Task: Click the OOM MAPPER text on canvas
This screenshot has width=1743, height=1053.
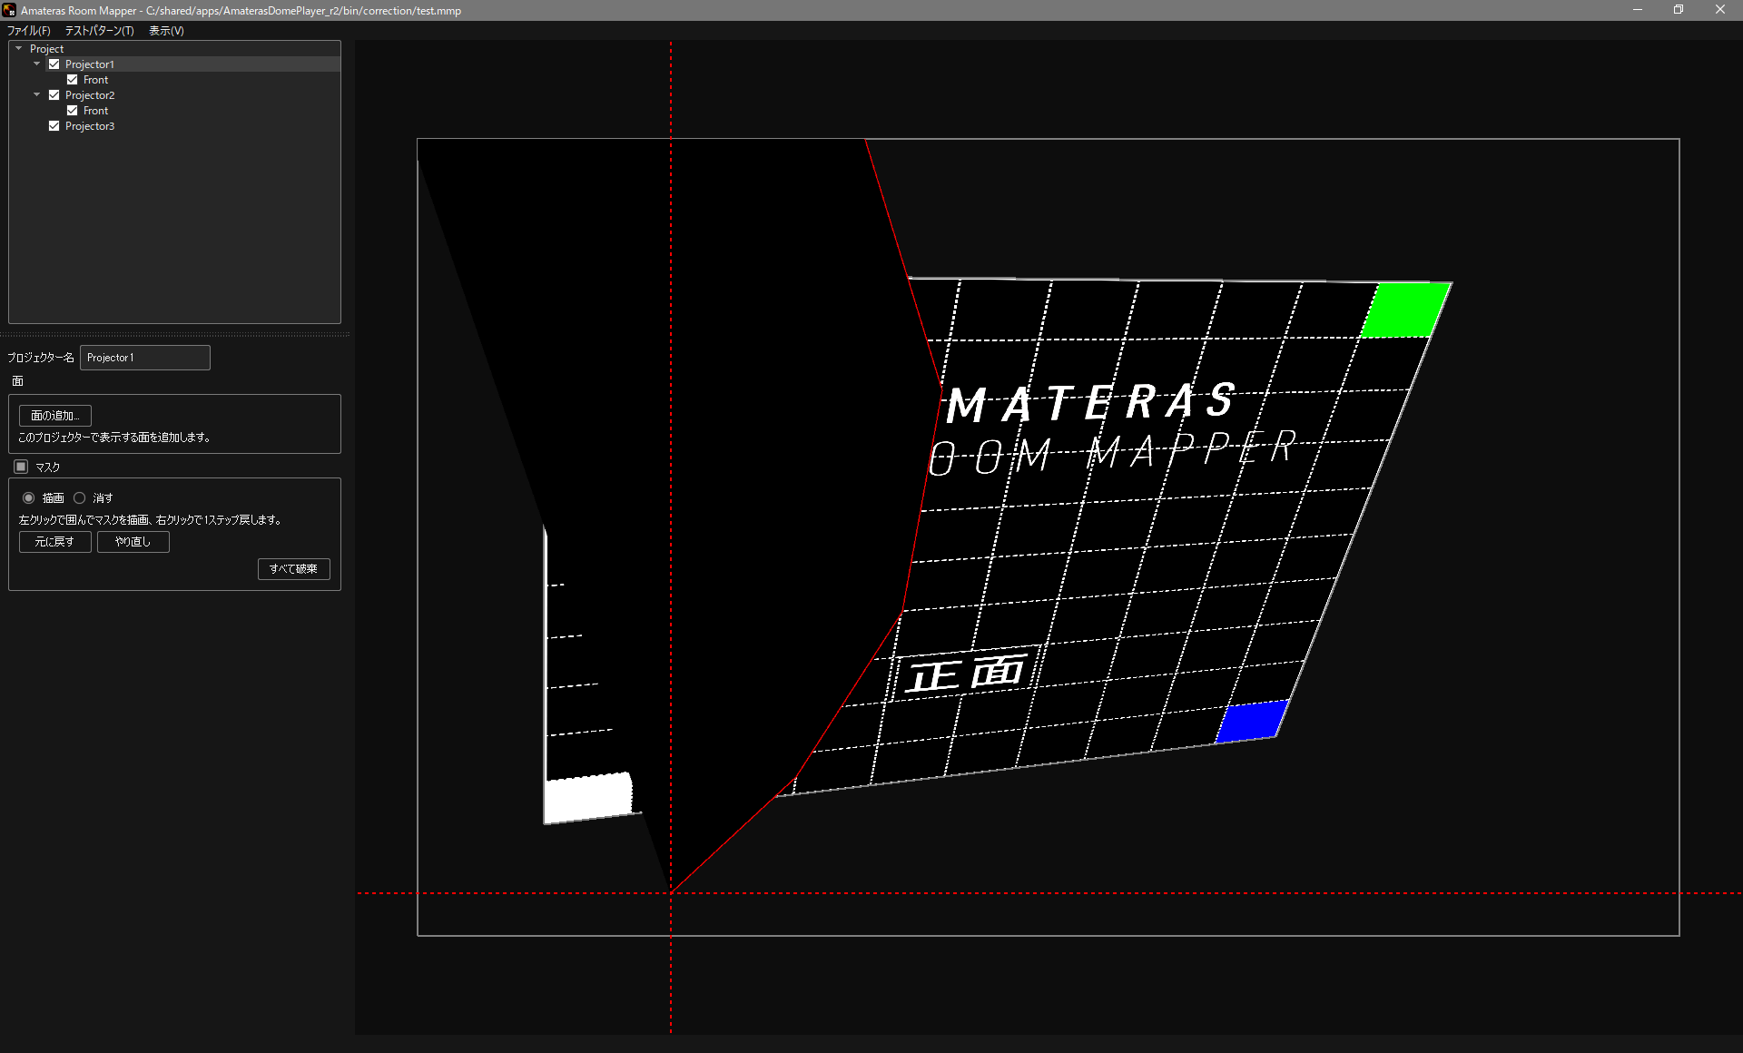Action: coord(1113,453)
